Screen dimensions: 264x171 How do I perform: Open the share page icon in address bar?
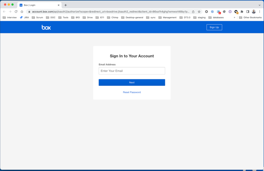193,12
